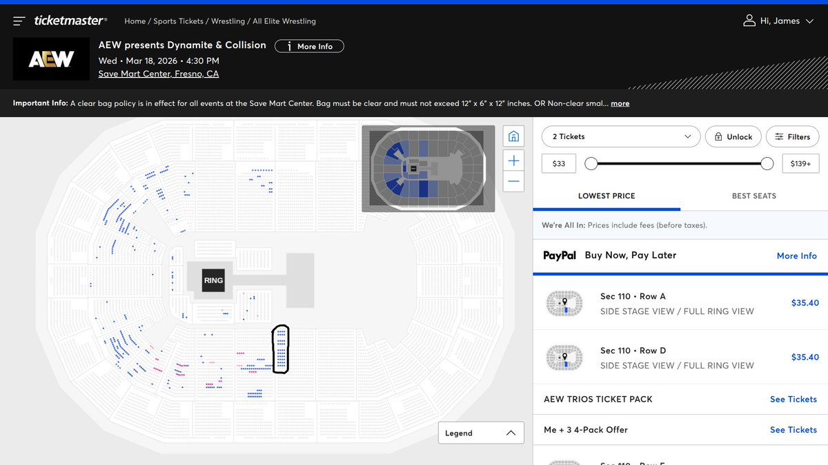Select the home/reset view icon above zoom controls

pos(513,136)
